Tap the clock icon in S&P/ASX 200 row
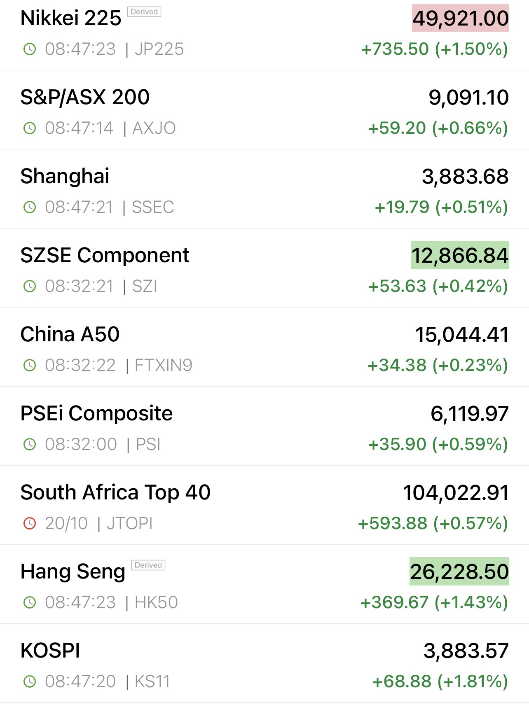The width and height of the screenshot is (529, 716). [30, 128]
